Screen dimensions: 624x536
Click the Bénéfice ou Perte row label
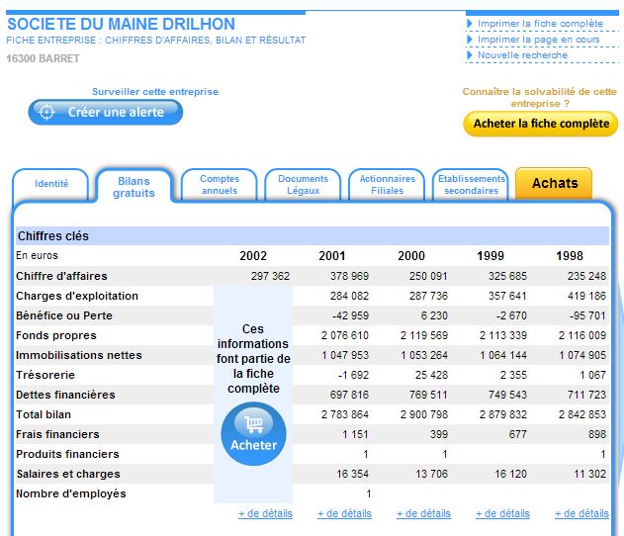(64, 315)
